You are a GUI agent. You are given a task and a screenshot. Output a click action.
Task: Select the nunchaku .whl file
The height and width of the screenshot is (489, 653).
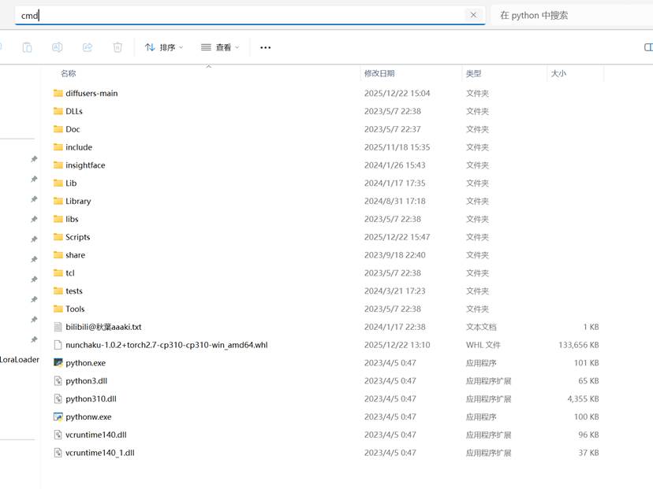click(x=166, y=345)
